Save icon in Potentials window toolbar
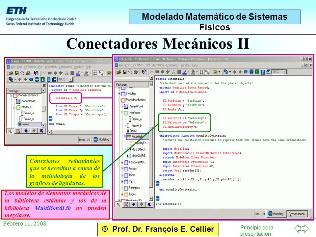This screenshot has height=237, width=316. 125,72
